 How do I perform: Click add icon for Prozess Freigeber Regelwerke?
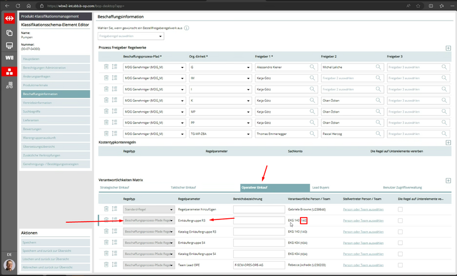(448, 48)
